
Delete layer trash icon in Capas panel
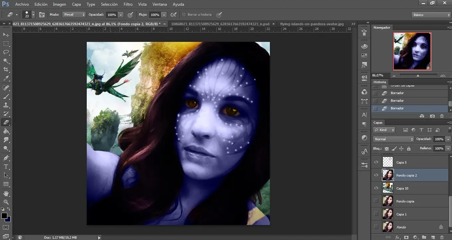coord(442,237)
